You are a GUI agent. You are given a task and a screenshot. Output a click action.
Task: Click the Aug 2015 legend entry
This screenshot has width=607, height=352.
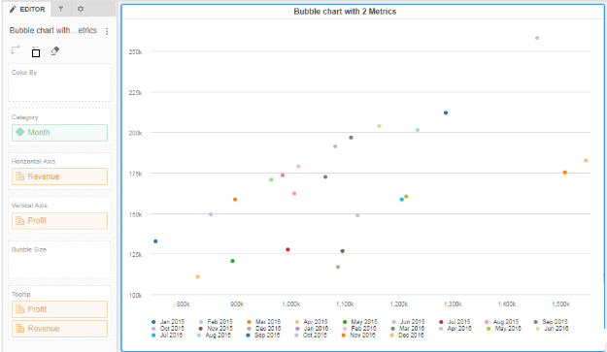point(502,322)
